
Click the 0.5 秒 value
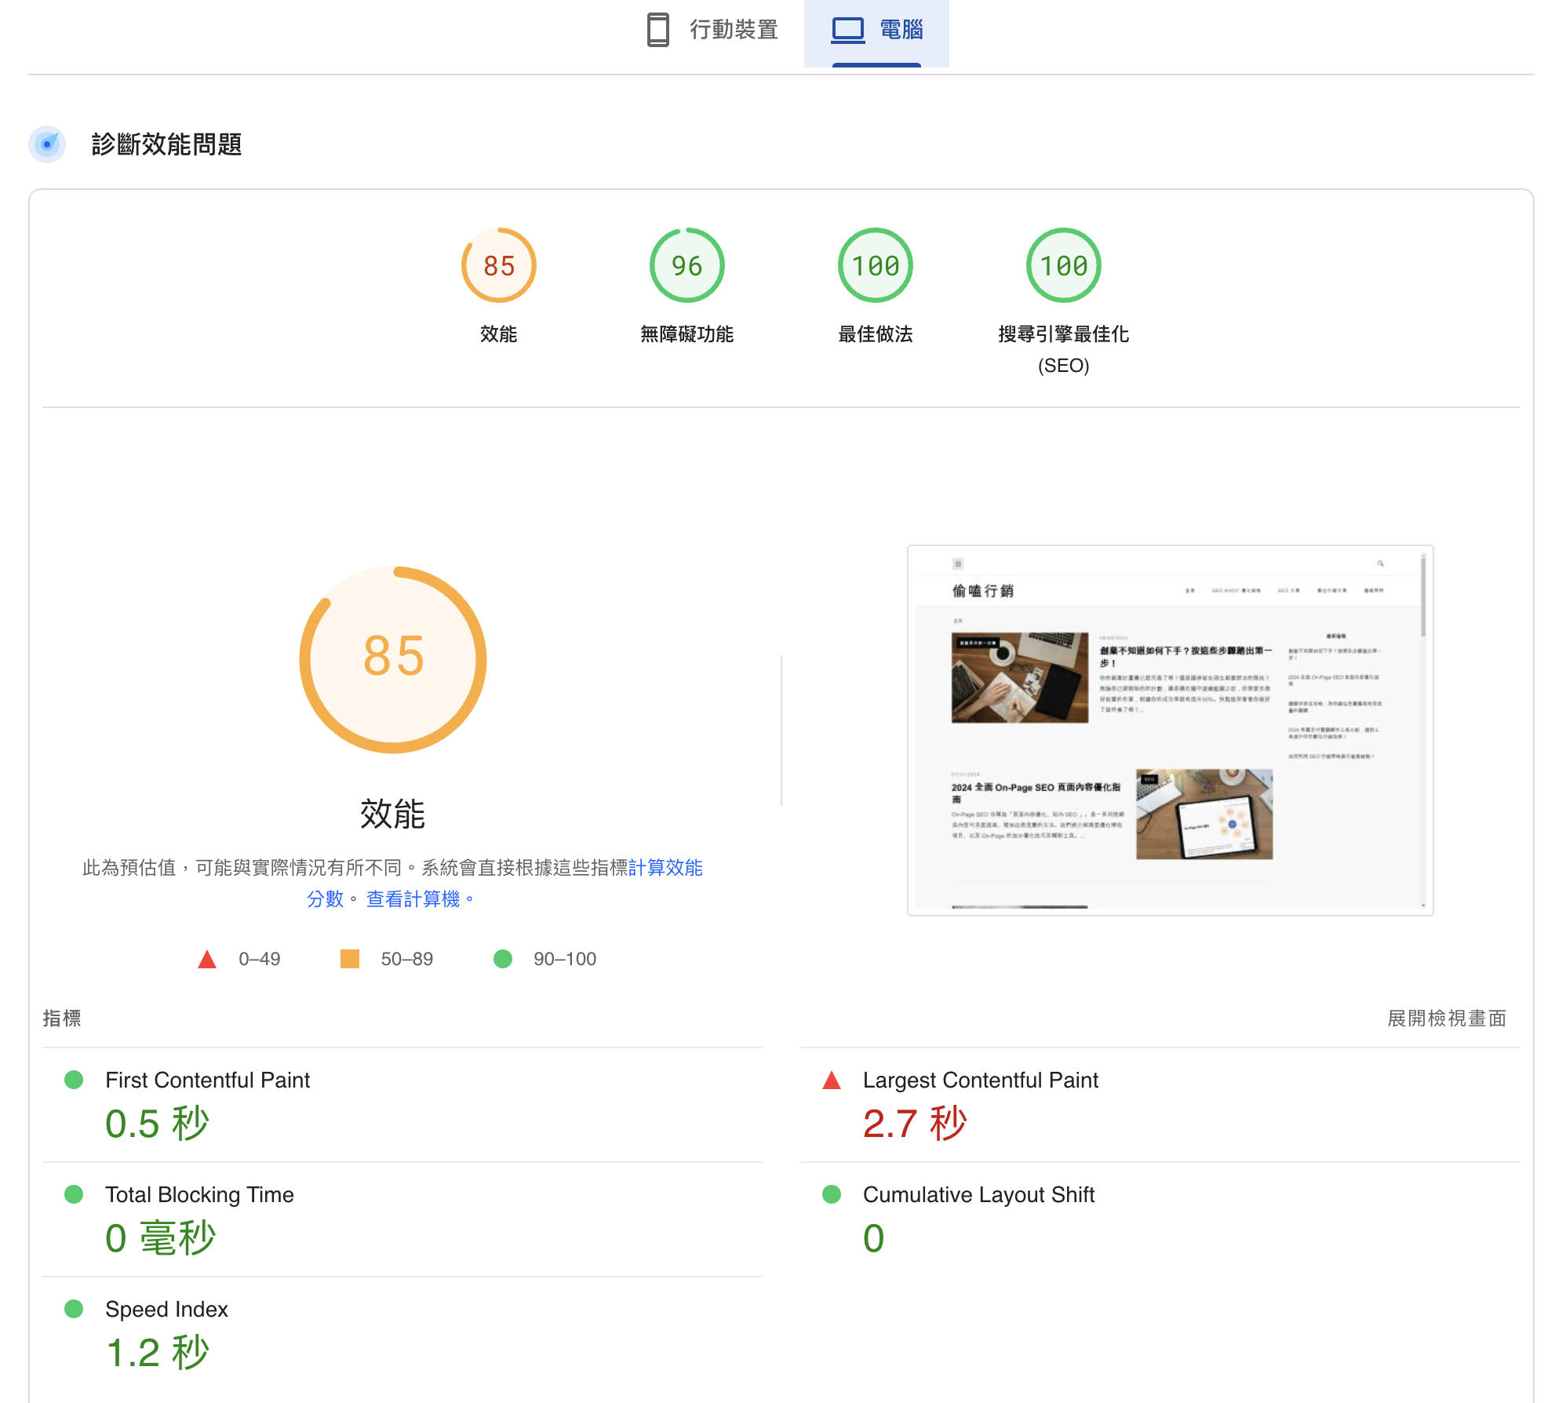coord(157,1124)
